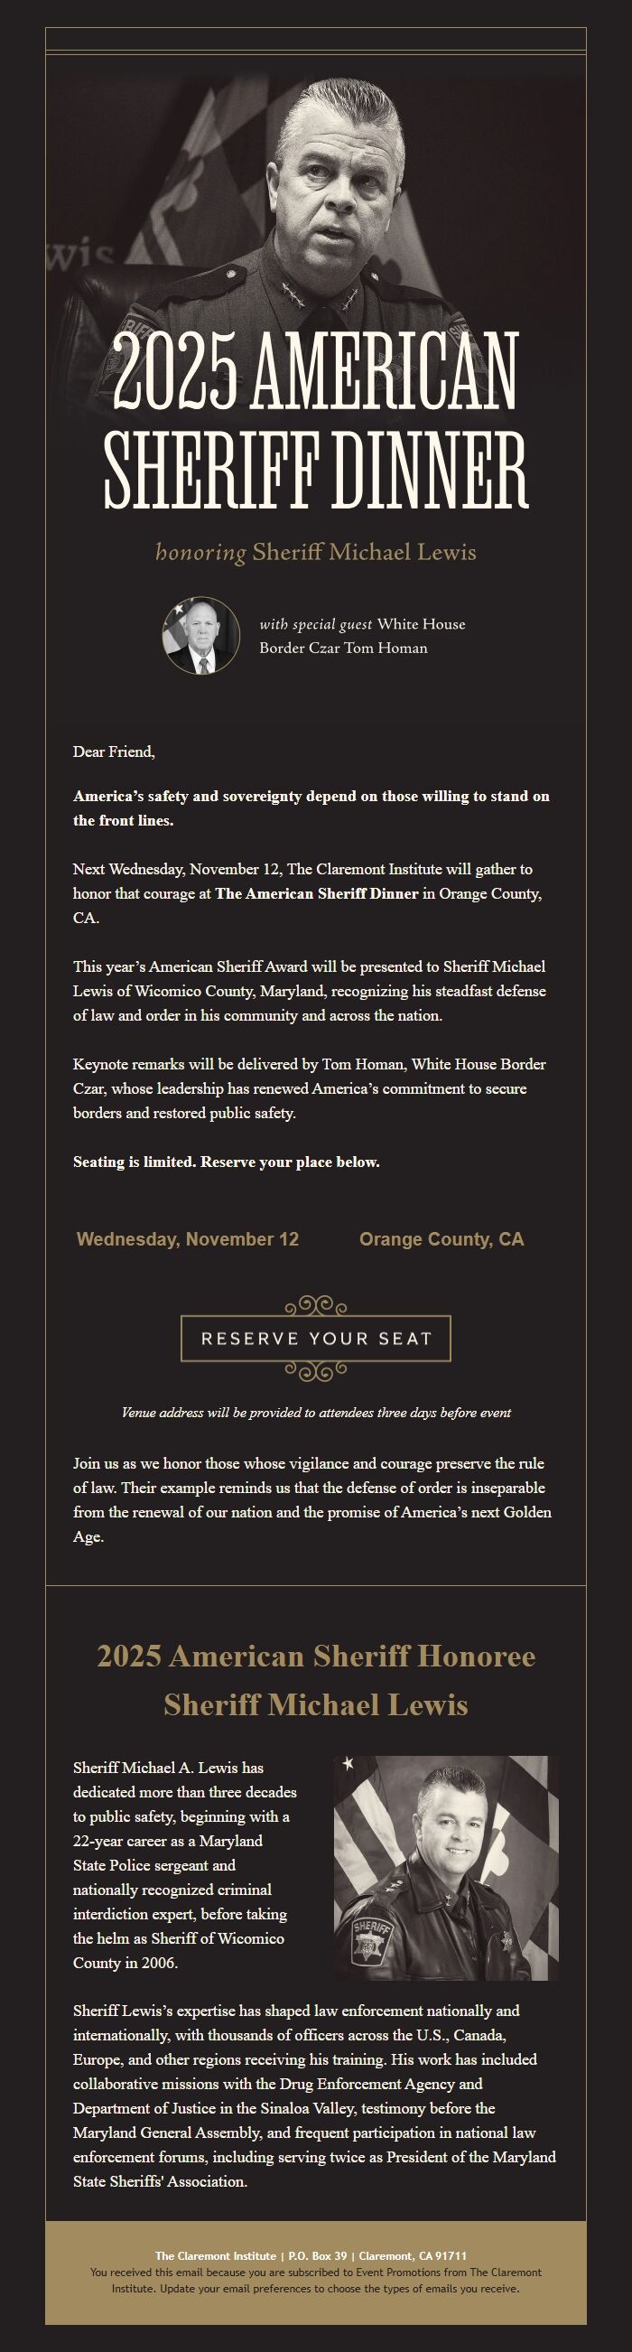Click the venue address italic note
632x2352 pixels.
tap(316, 1413)
